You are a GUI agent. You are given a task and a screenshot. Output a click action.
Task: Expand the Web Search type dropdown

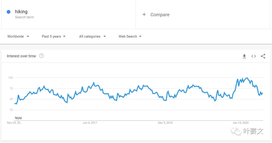click(130, 36)
